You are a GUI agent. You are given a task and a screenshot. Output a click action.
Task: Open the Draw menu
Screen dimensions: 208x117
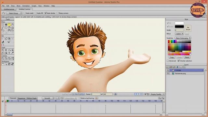click(13, 6)
